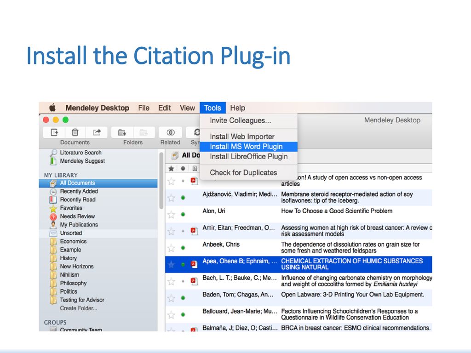Viewport: 471px width, 353px height.
Task: Click sidebar vertical scrollbar
Action: pyautogui.click(x=161, y=181)
